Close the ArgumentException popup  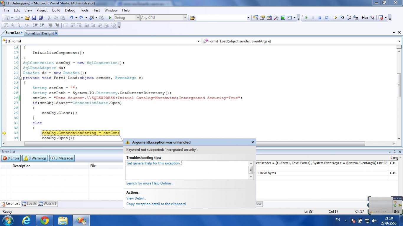(253, 142)
